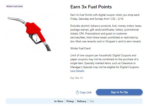Click the Copy Link text
The height and width of the screenshot is (105, 152).
pyautogui.click(x=85, y=92)
